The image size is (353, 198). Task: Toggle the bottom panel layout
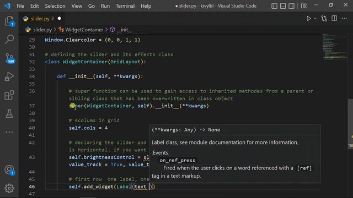tap(283, 6)
